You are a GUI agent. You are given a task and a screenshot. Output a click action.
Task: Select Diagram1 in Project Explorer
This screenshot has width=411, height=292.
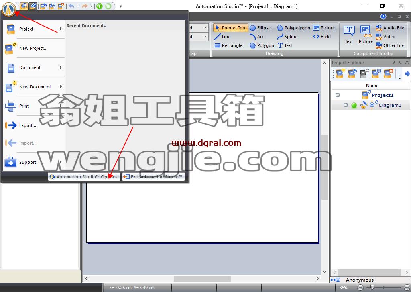[390, 105]
